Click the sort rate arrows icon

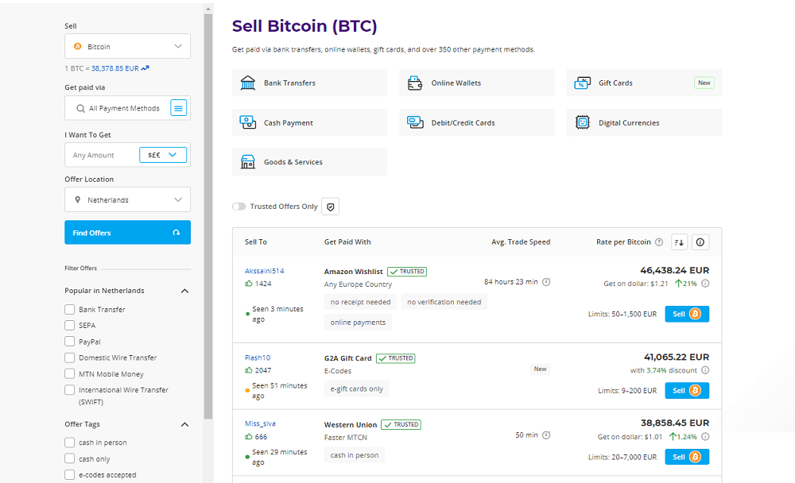(680, 242)
